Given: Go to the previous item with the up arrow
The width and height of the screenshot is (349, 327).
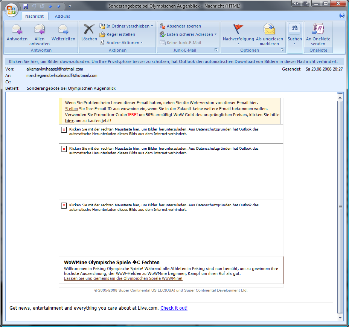Looking at the screenshot, I should pyautogui.click(x=50, y=6).
